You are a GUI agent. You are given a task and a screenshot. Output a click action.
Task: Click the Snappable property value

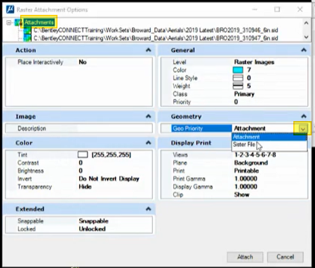(93, 221)
